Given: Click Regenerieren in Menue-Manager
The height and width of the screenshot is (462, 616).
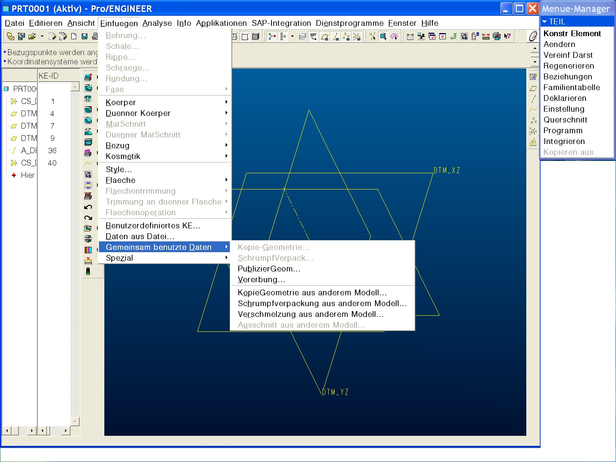Looking at the screenshot, I should [x=569, y=66].
